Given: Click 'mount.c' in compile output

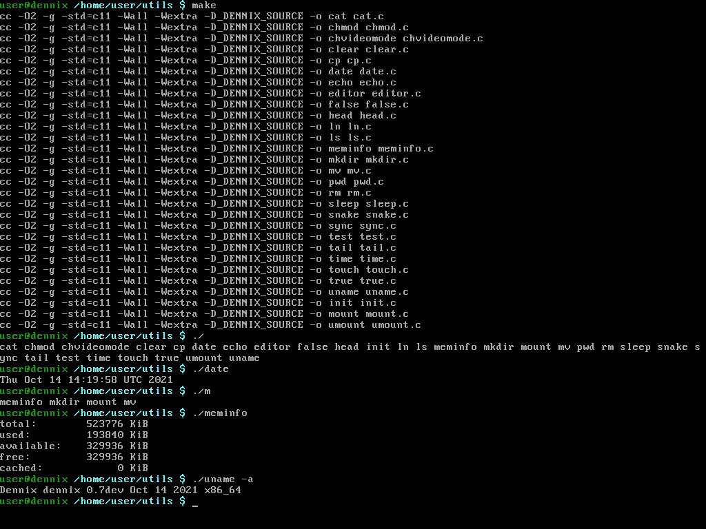Looking at the screenshot, I should click(387, 314).
